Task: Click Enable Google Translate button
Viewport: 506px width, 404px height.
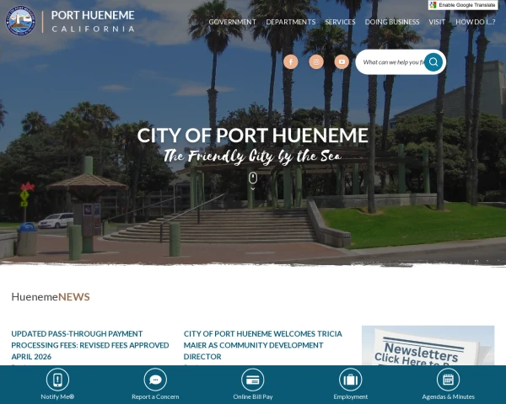Action: [463, 5]
